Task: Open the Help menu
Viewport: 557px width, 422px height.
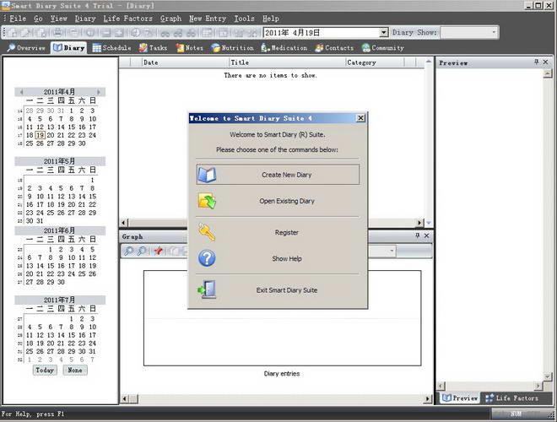Action: pos(271,19)
